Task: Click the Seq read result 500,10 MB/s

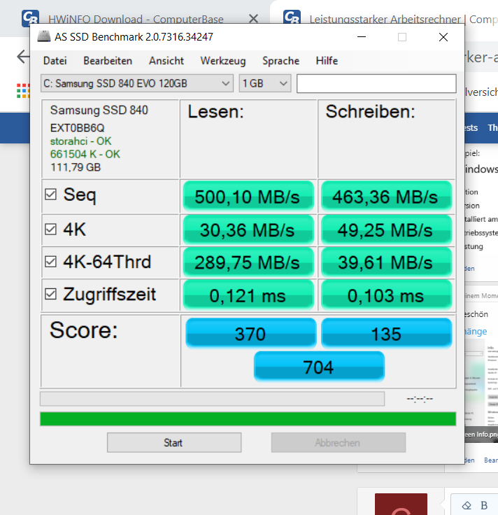Action: 248,197
